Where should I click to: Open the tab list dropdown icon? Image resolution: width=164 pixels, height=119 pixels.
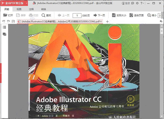point(161,21)
